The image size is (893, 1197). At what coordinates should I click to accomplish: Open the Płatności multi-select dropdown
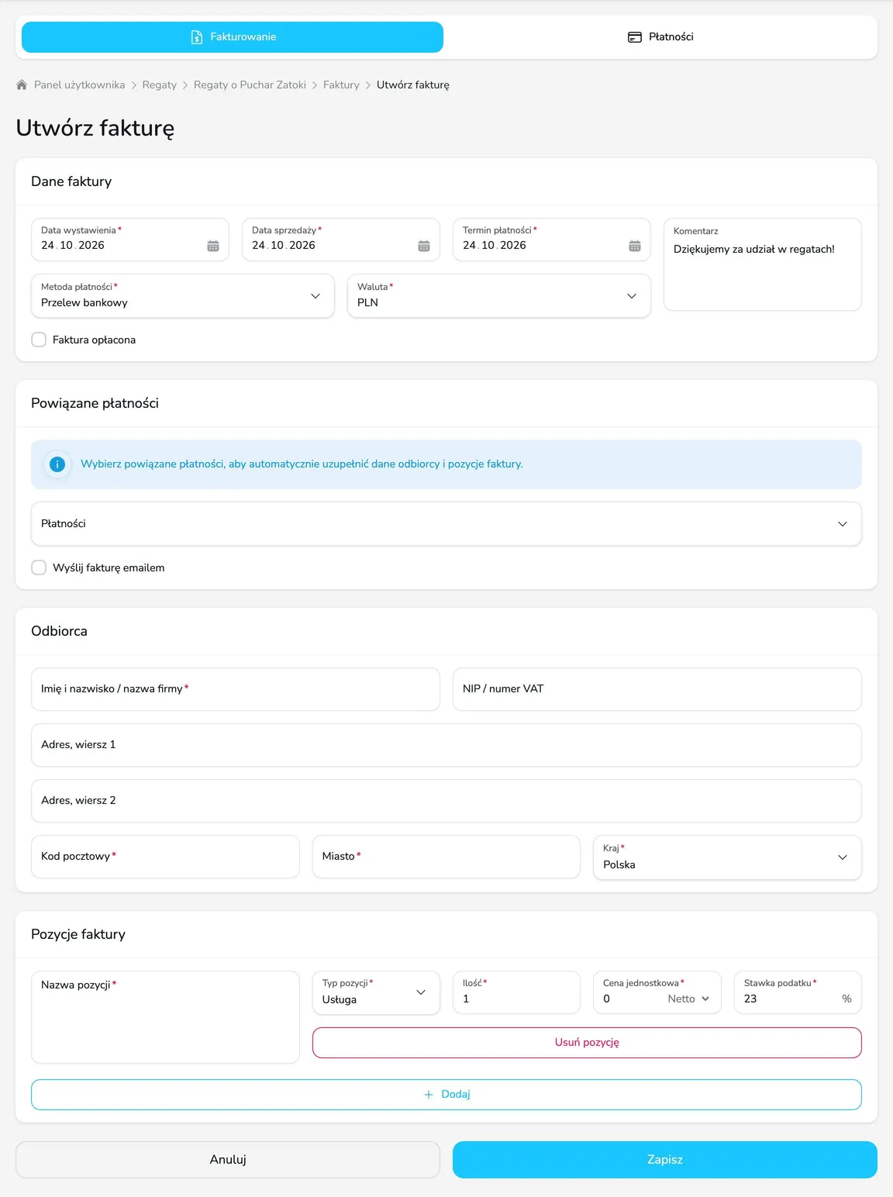coord(446,523)
